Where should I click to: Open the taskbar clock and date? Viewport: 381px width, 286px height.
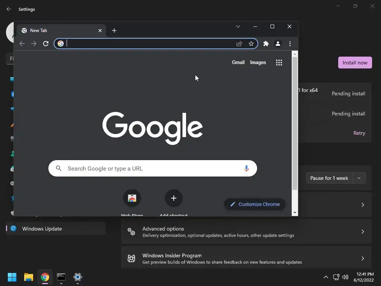364,277
